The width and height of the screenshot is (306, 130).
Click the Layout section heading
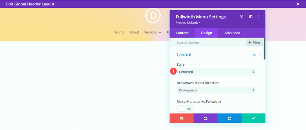tap(184, 55)
